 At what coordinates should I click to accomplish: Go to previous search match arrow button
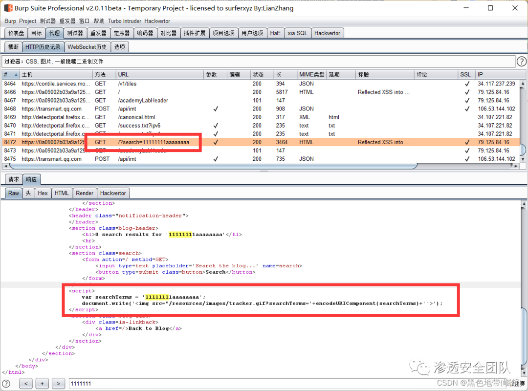26,383
